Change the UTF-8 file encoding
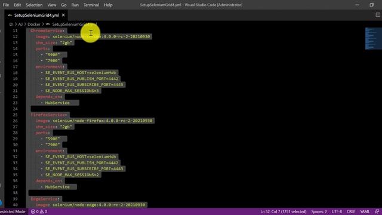The height and width of the screenshot is (215, 382). 337,211
